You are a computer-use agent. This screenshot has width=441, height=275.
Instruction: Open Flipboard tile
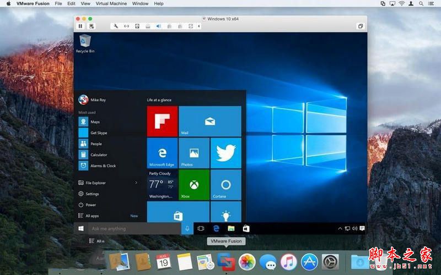(162, 121)
